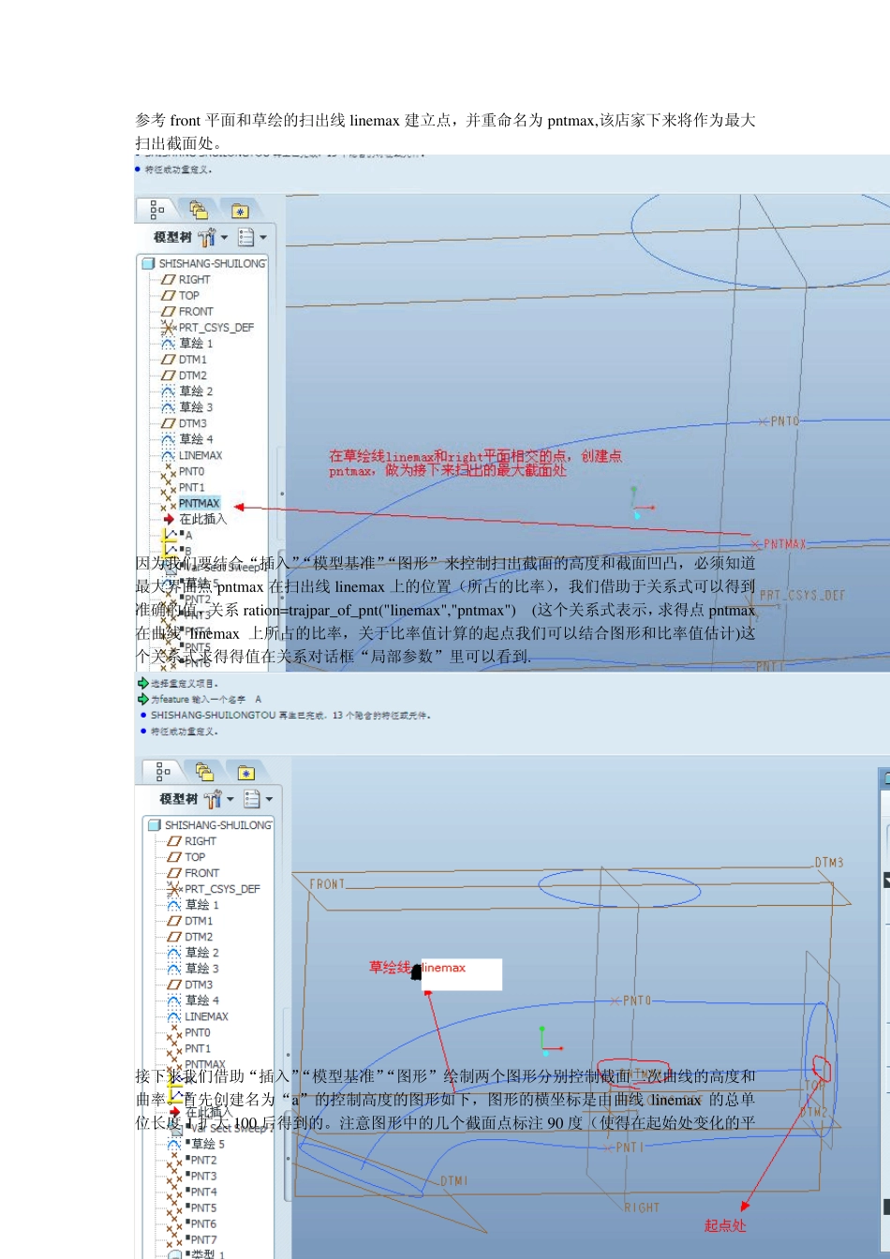Open favorites star tab in upper screenshot

[x=240, y=210]
